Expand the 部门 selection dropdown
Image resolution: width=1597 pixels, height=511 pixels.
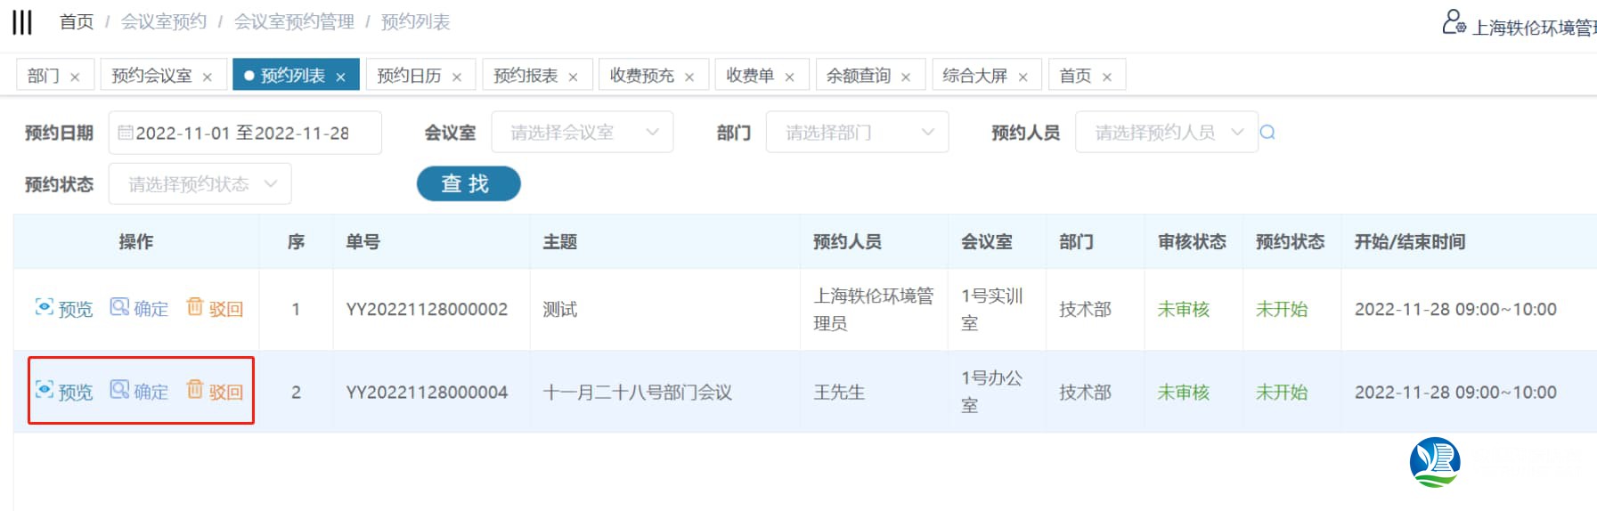[x=857, y=133]
